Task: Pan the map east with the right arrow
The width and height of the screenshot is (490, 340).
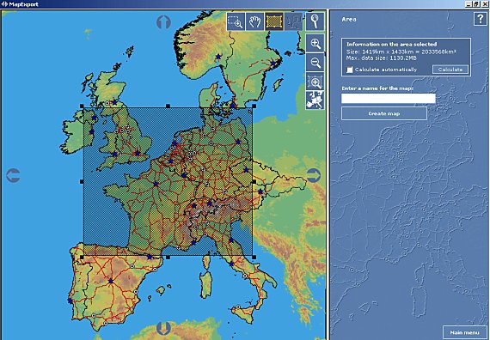Action: pos(314,175)
